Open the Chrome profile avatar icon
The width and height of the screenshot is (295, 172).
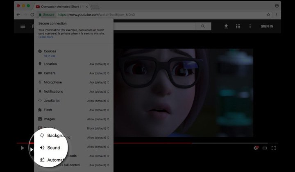[277, 6]
